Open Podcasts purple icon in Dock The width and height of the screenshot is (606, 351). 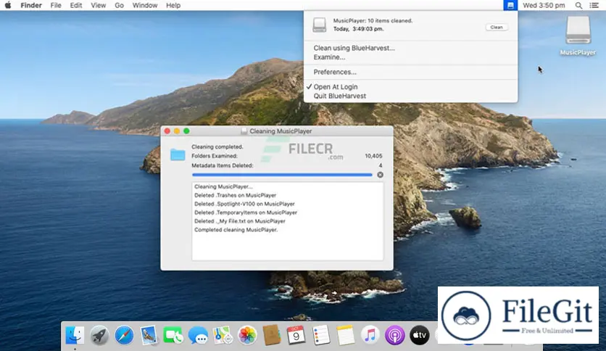point(394,335)
